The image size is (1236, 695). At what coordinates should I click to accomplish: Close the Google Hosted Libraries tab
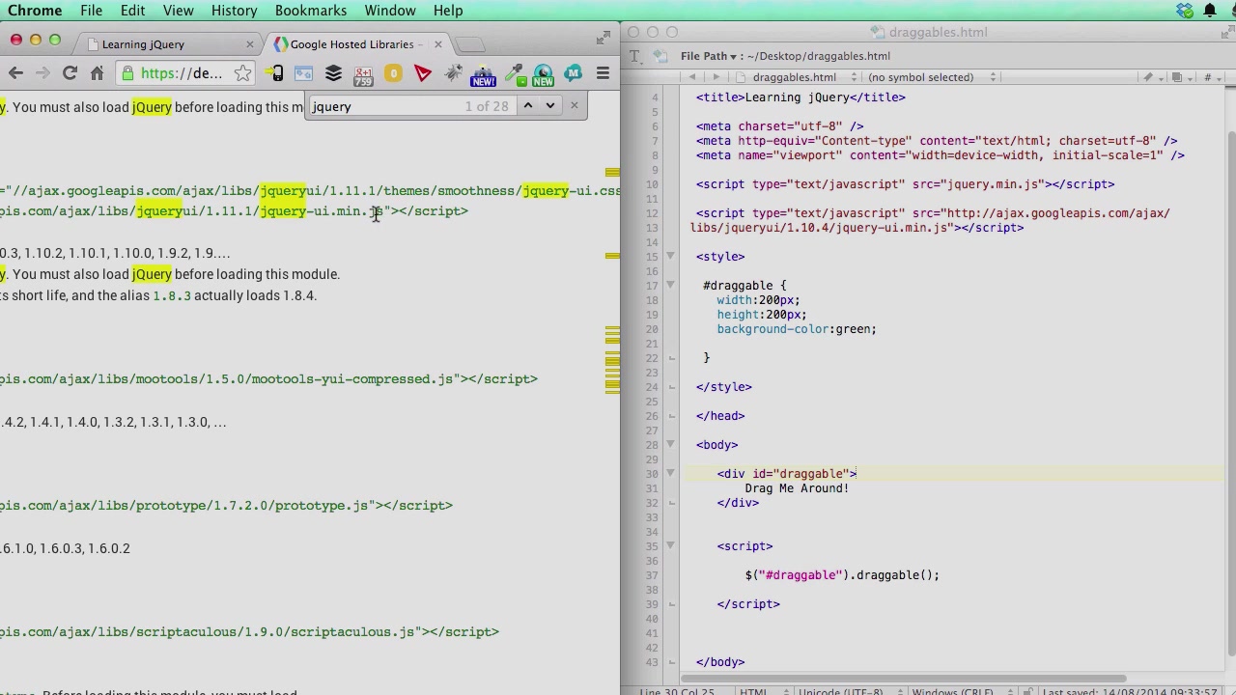pos(437,44)
